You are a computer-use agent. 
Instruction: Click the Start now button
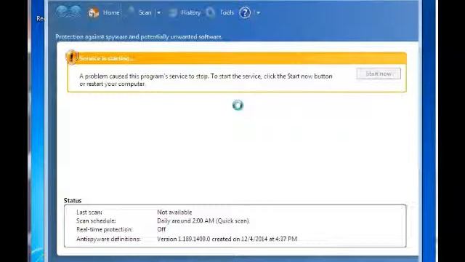379,74
